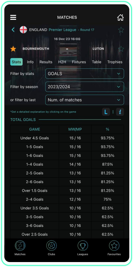
Task: Tap the back arrow beside England flag
Action: [13, 30]
